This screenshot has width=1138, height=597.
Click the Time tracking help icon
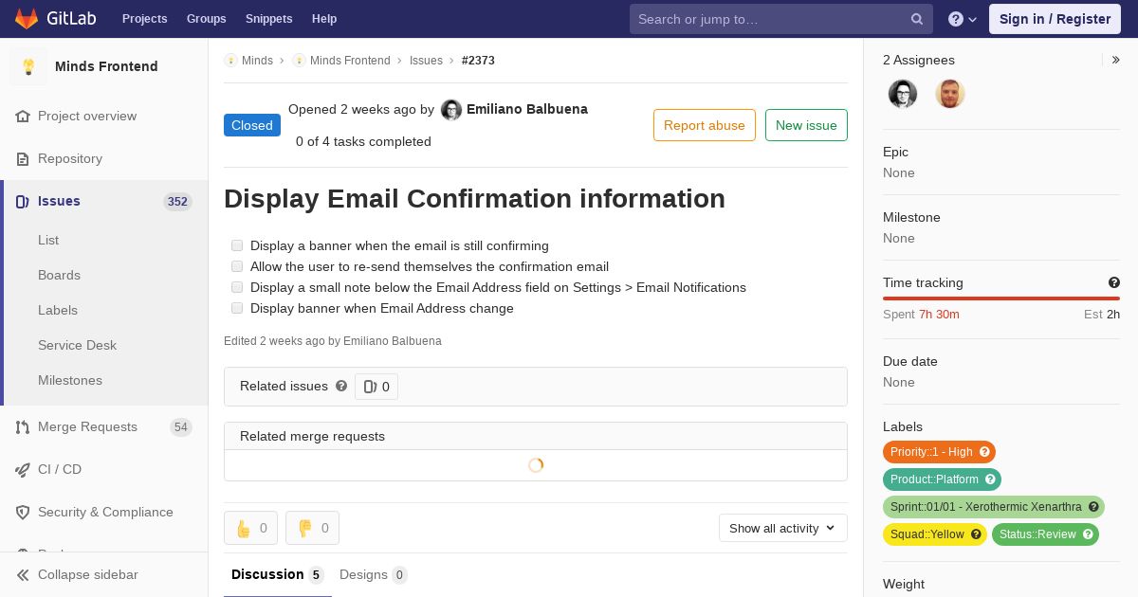point(1114,282)
